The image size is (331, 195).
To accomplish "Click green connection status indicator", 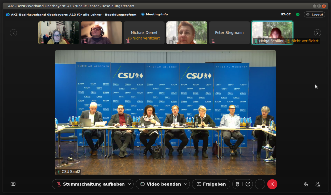I will pyautogui.click(x=298, y=15).
